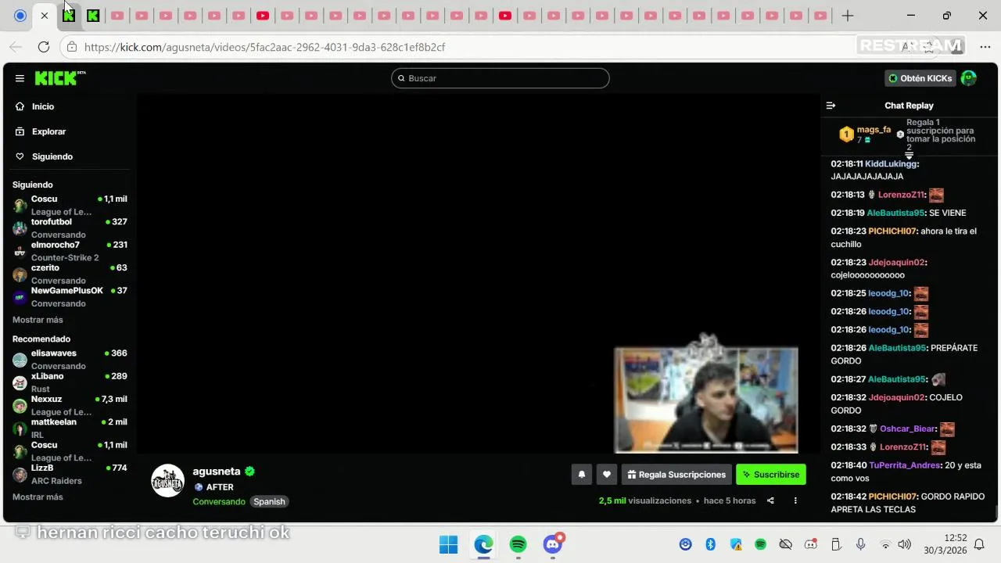The height and width of the screenshot is (563, 1001).
Task: Click the Discord system tray icon
Action: 811,544
